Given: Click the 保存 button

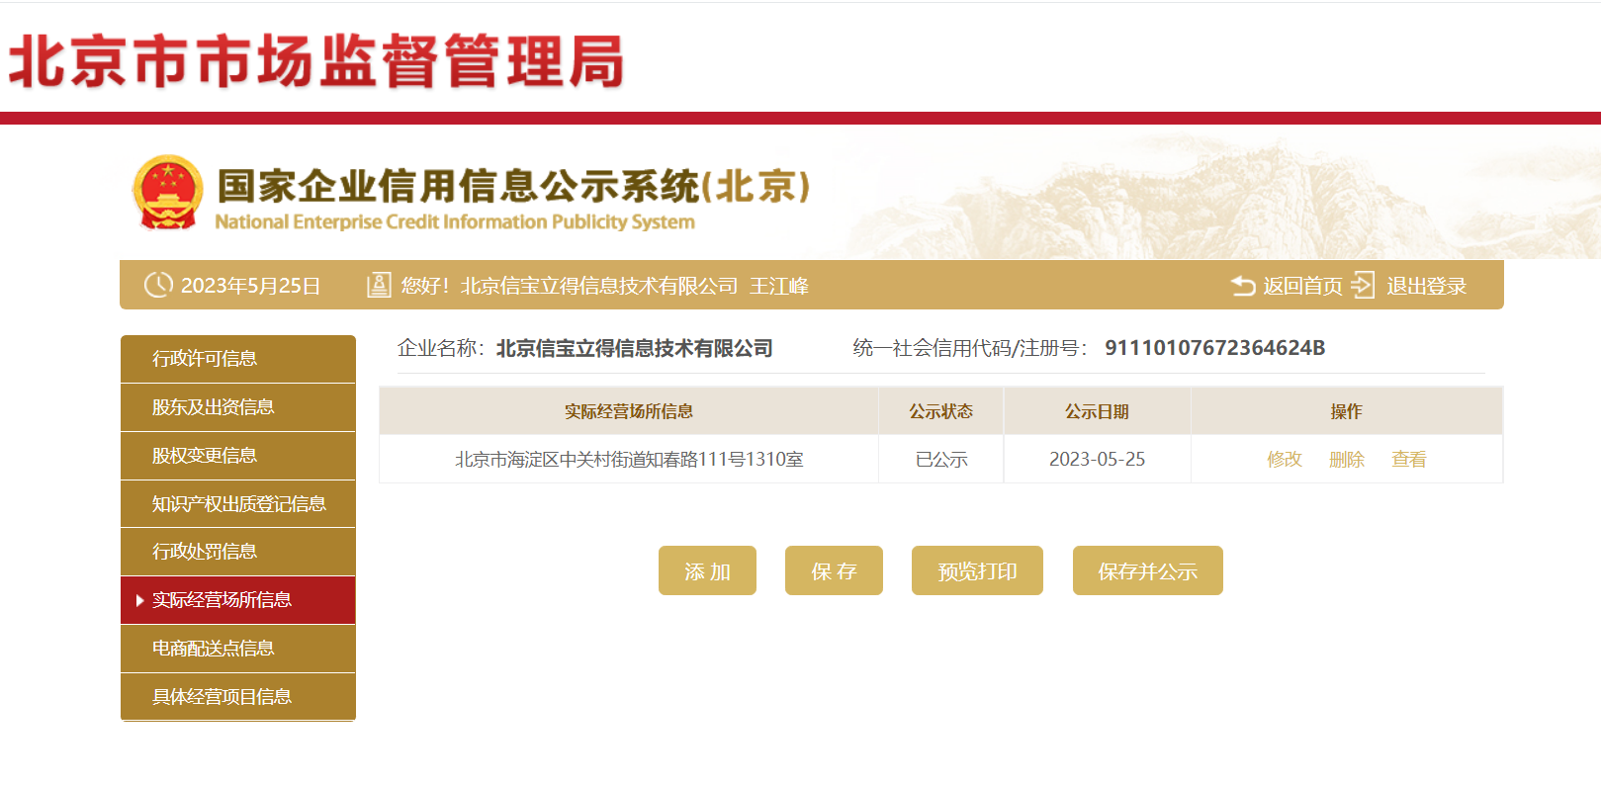Looking at the screenshot, I should click(x=834, y=570).
